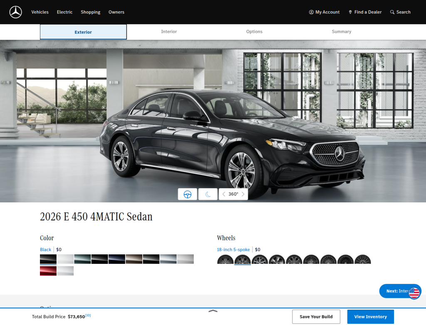Open the Owners menu
This screenshot has height=325, width=426.
(116, 12)
